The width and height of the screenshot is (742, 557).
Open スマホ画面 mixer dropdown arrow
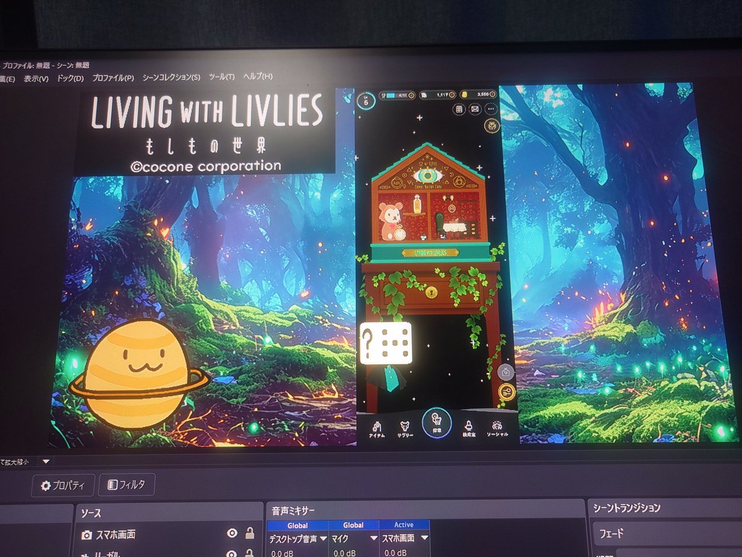click(x=424, y=538)
